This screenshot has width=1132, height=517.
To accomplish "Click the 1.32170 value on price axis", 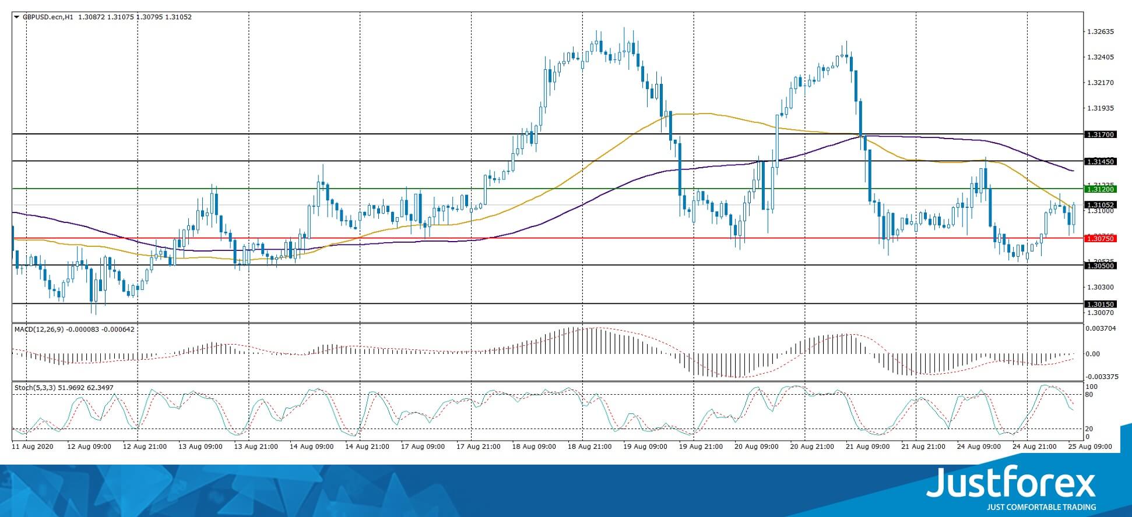I will (x=1101, y=83).
